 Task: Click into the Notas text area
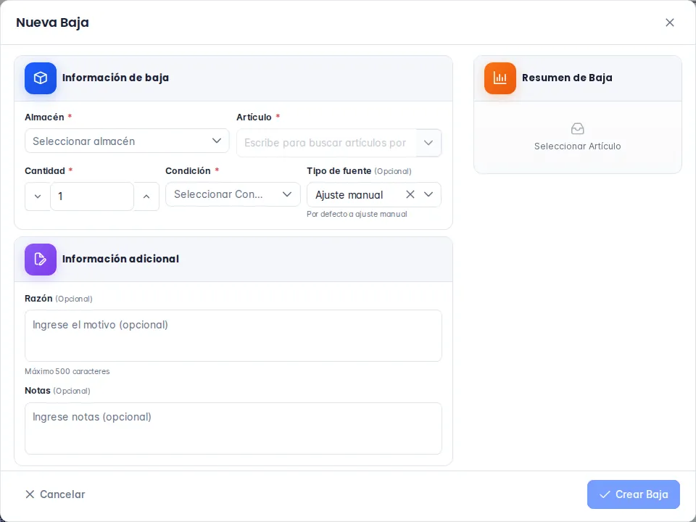click(233, 428)
